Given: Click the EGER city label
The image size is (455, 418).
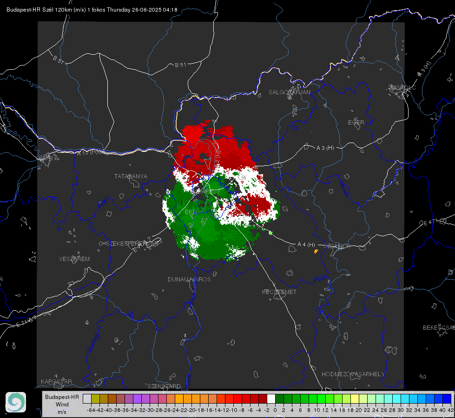Looking at the screenshot, I should (356, 123).
